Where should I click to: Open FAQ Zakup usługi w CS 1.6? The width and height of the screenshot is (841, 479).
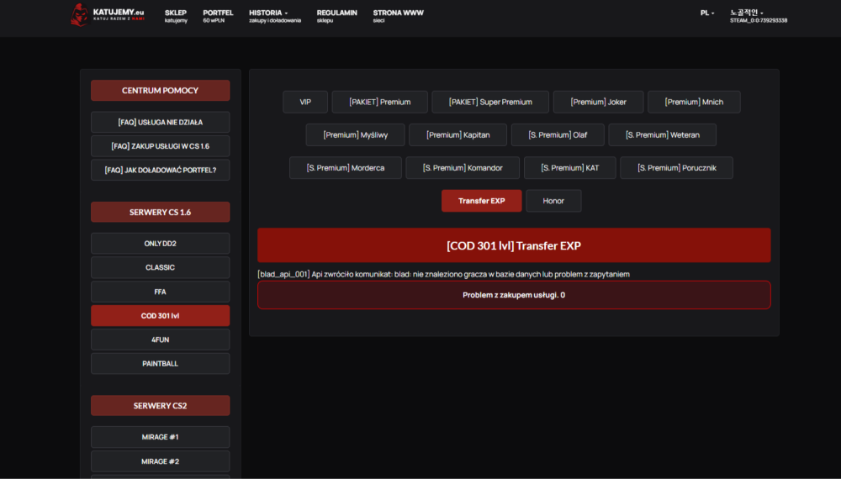tap(161, 145)
